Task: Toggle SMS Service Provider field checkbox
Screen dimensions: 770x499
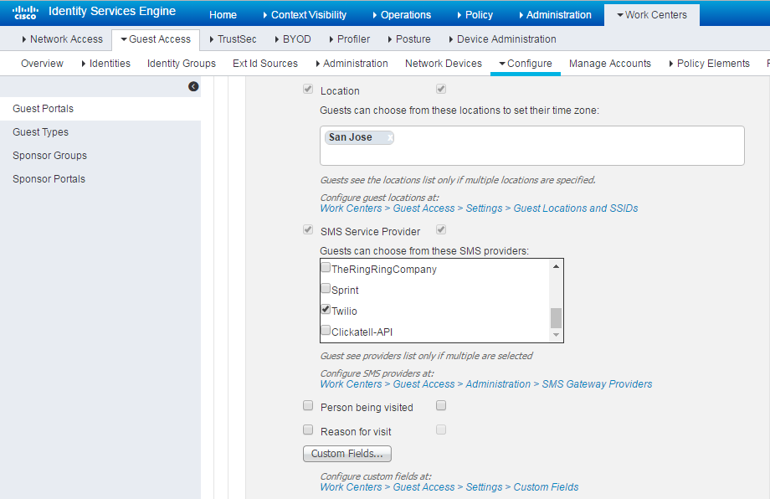Action: click(308, 229)
